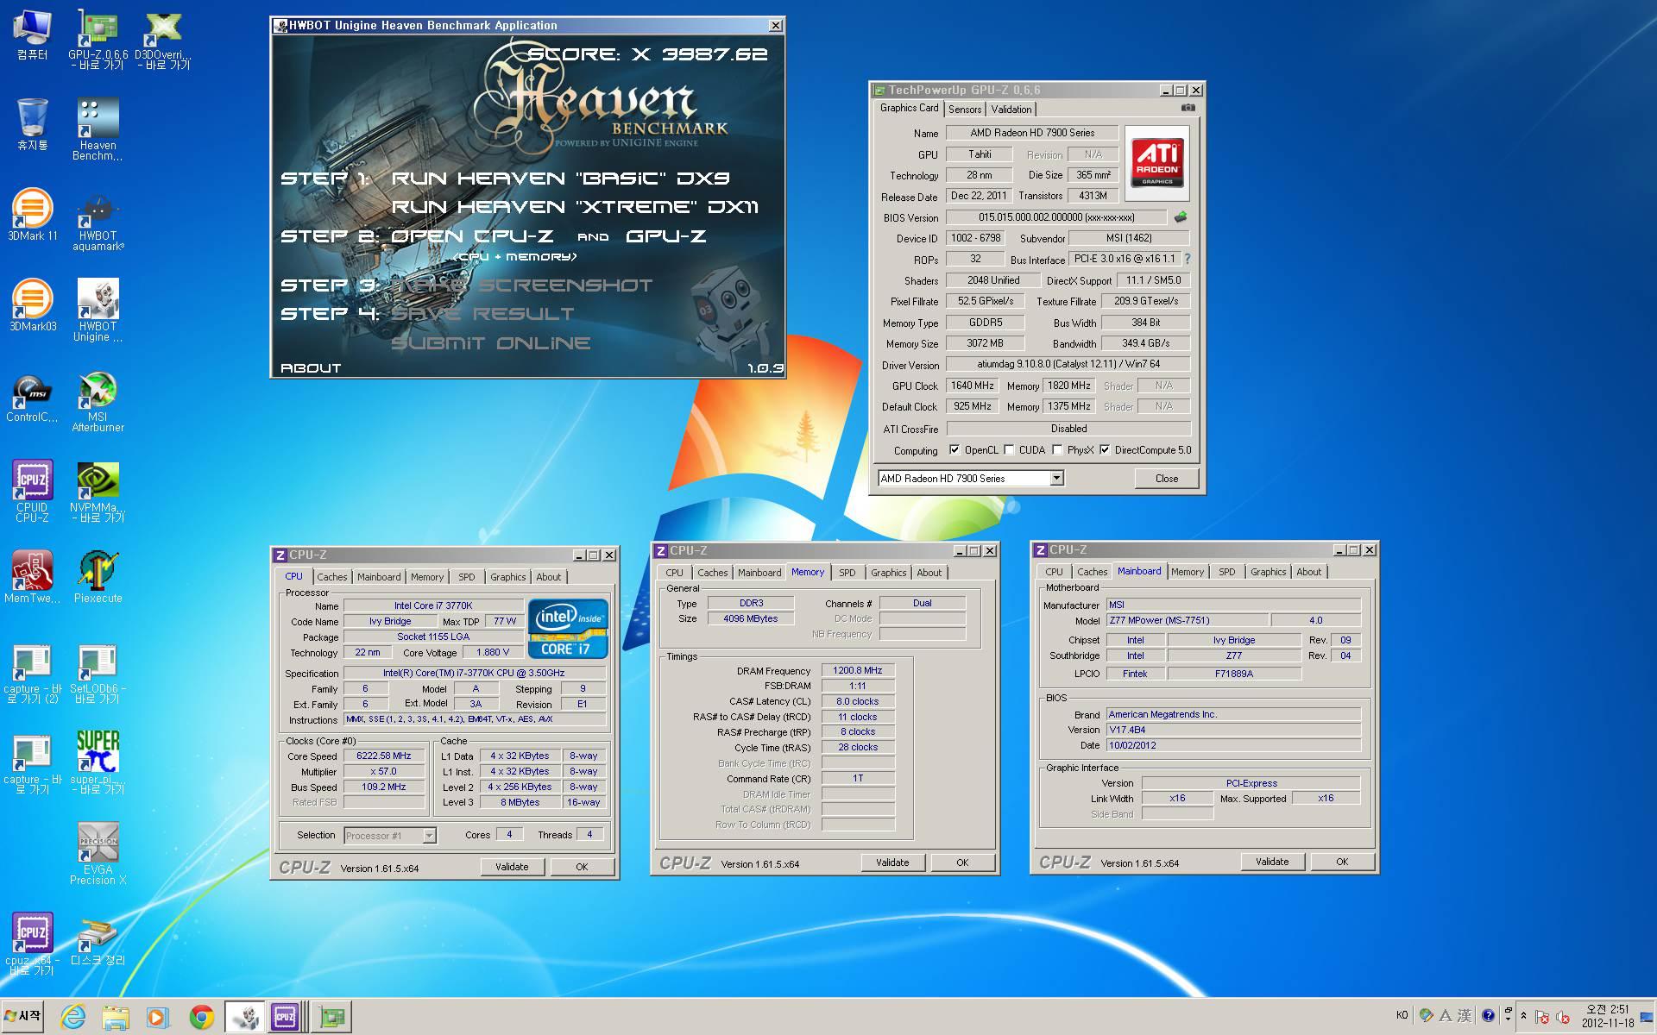The image size is (1657, 1035).
Task: Run Heaven Xtreme DX11 benchmark
Action: click(575, 207)
